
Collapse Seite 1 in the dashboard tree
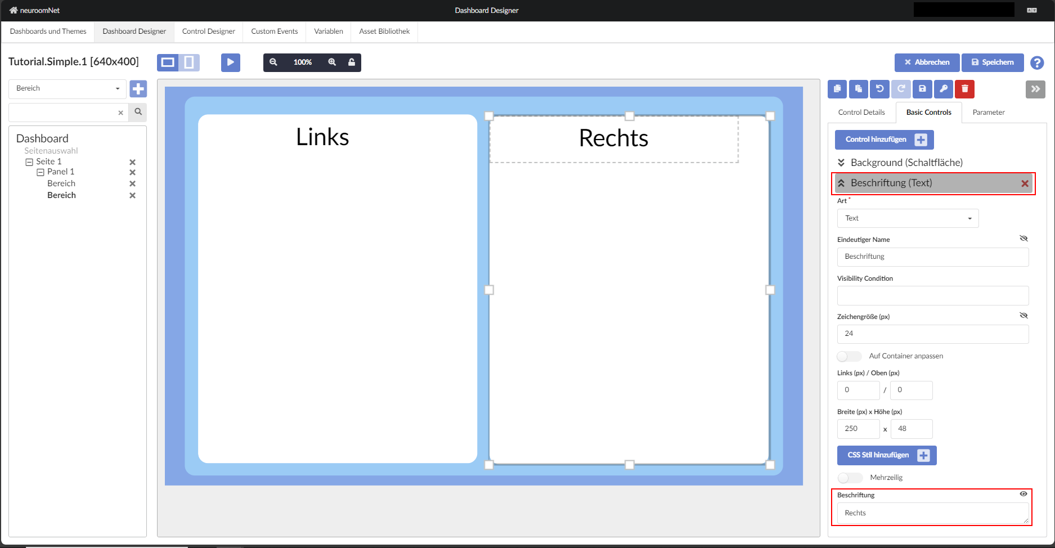point(29,162)
